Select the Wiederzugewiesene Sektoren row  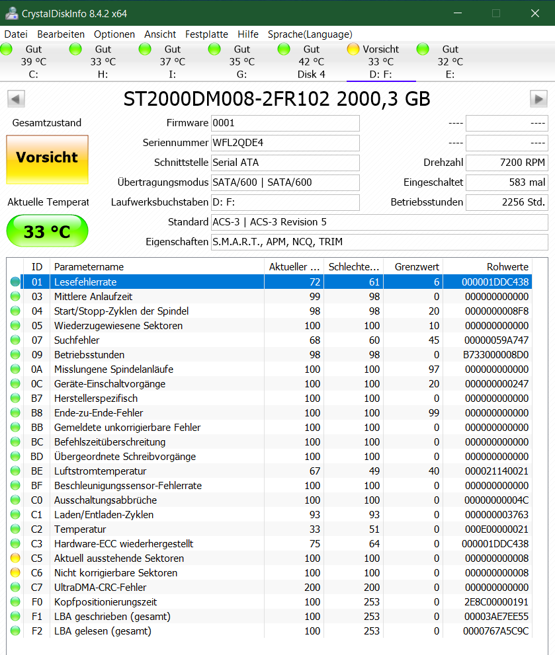tap(269, 326)
